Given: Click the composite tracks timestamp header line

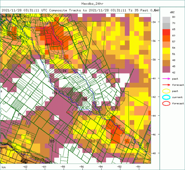Looking at the screenshot, I should [x=81, y=10].
